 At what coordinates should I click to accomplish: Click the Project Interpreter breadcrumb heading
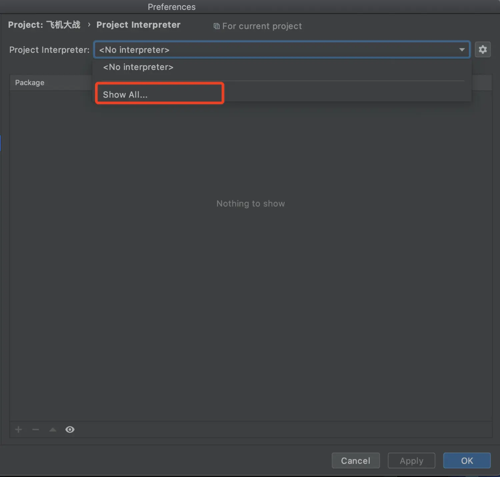pyautogui.click(x=138, y=25)
